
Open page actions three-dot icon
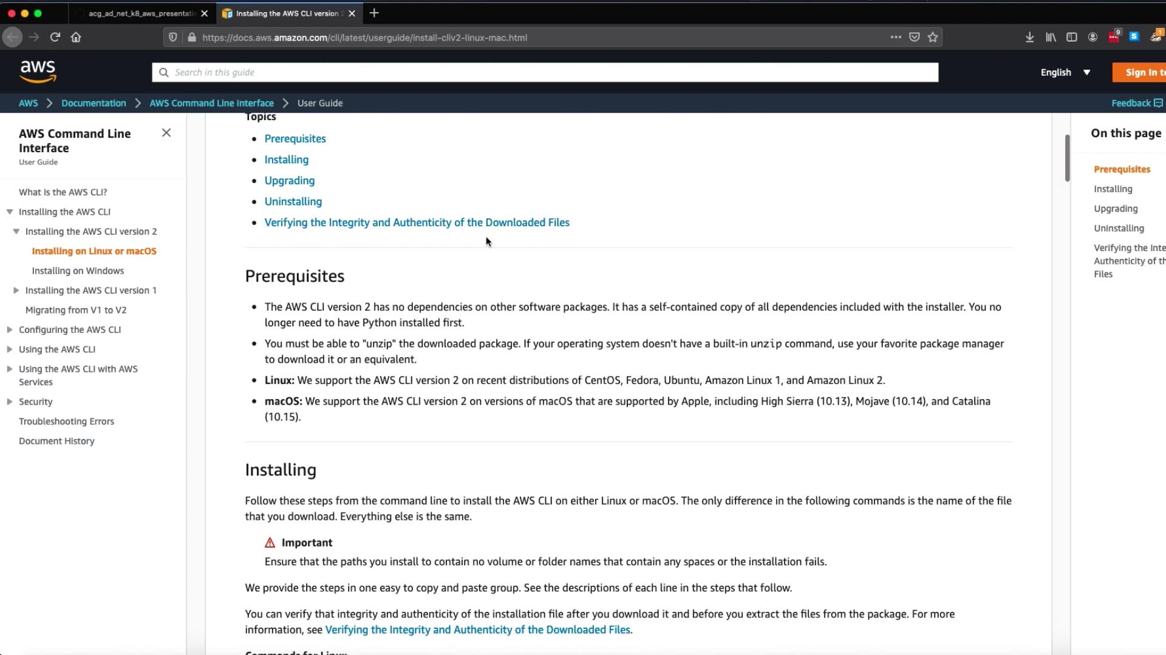coord(896,37)
